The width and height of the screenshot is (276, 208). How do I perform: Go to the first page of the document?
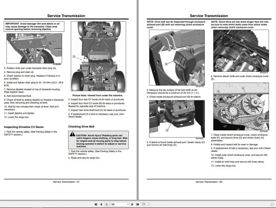(x=96, y=204)
